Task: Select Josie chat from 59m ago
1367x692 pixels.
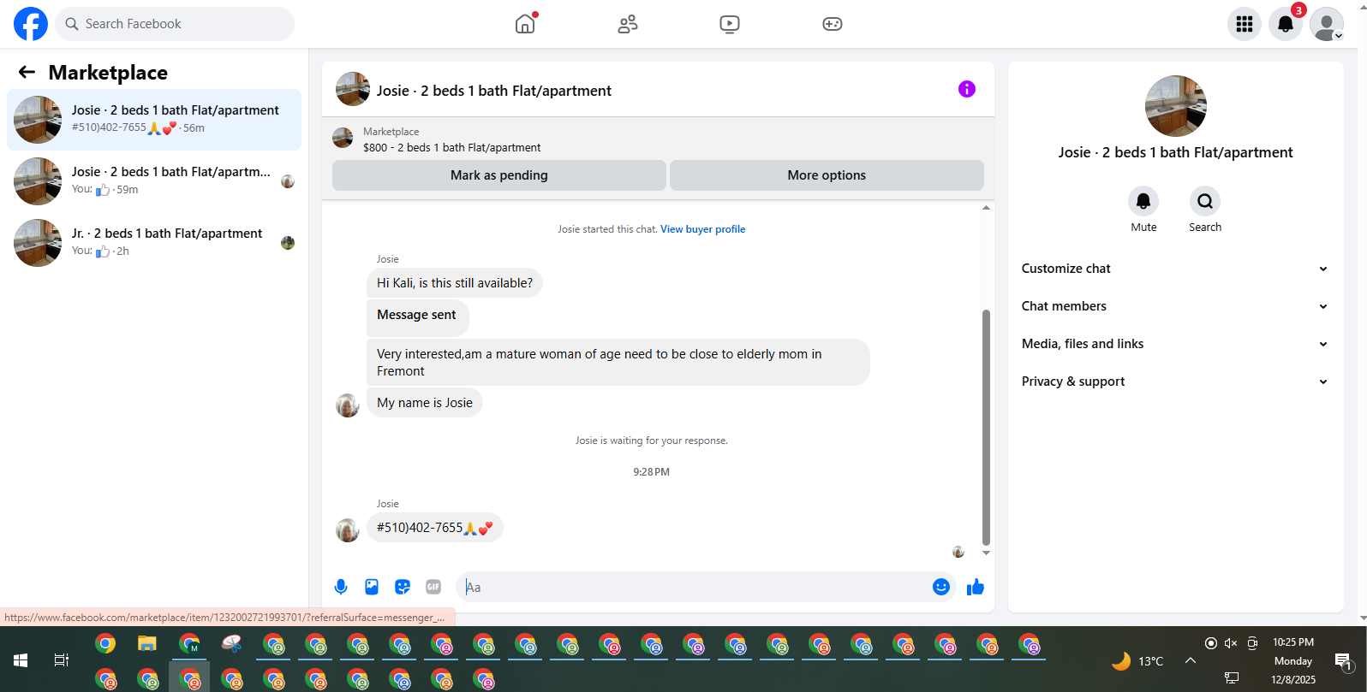Action: tap(154, 181)
